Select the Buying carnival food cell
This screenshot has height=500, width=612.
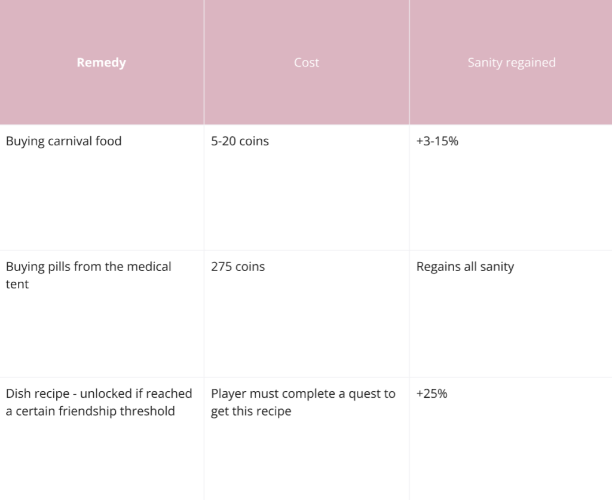click(x=102, y=188)
